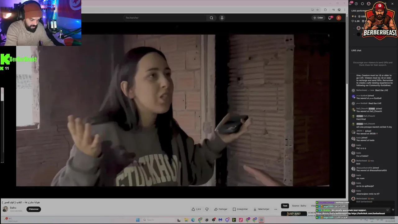Click chat message 'Hani Hmd'
398x224 pixels.
tap(361, 119)
